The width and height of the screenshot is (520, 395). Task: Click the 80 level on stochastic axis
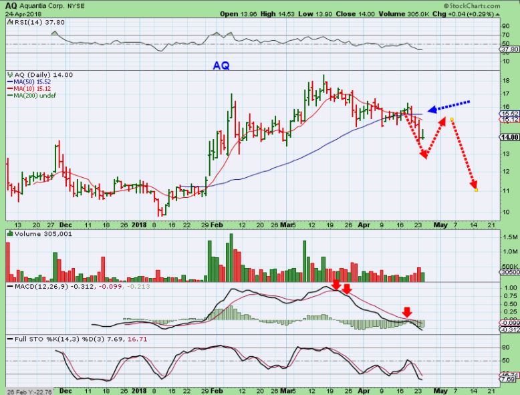[506, 348]
